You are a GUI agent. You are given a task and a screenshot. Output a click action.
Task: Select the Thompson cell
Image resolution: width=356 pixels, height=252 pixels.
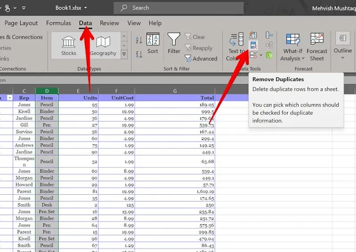click(x=24, y=162)
